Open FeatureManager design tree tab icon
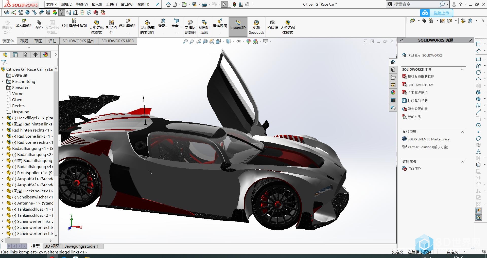 click(5, 54)
